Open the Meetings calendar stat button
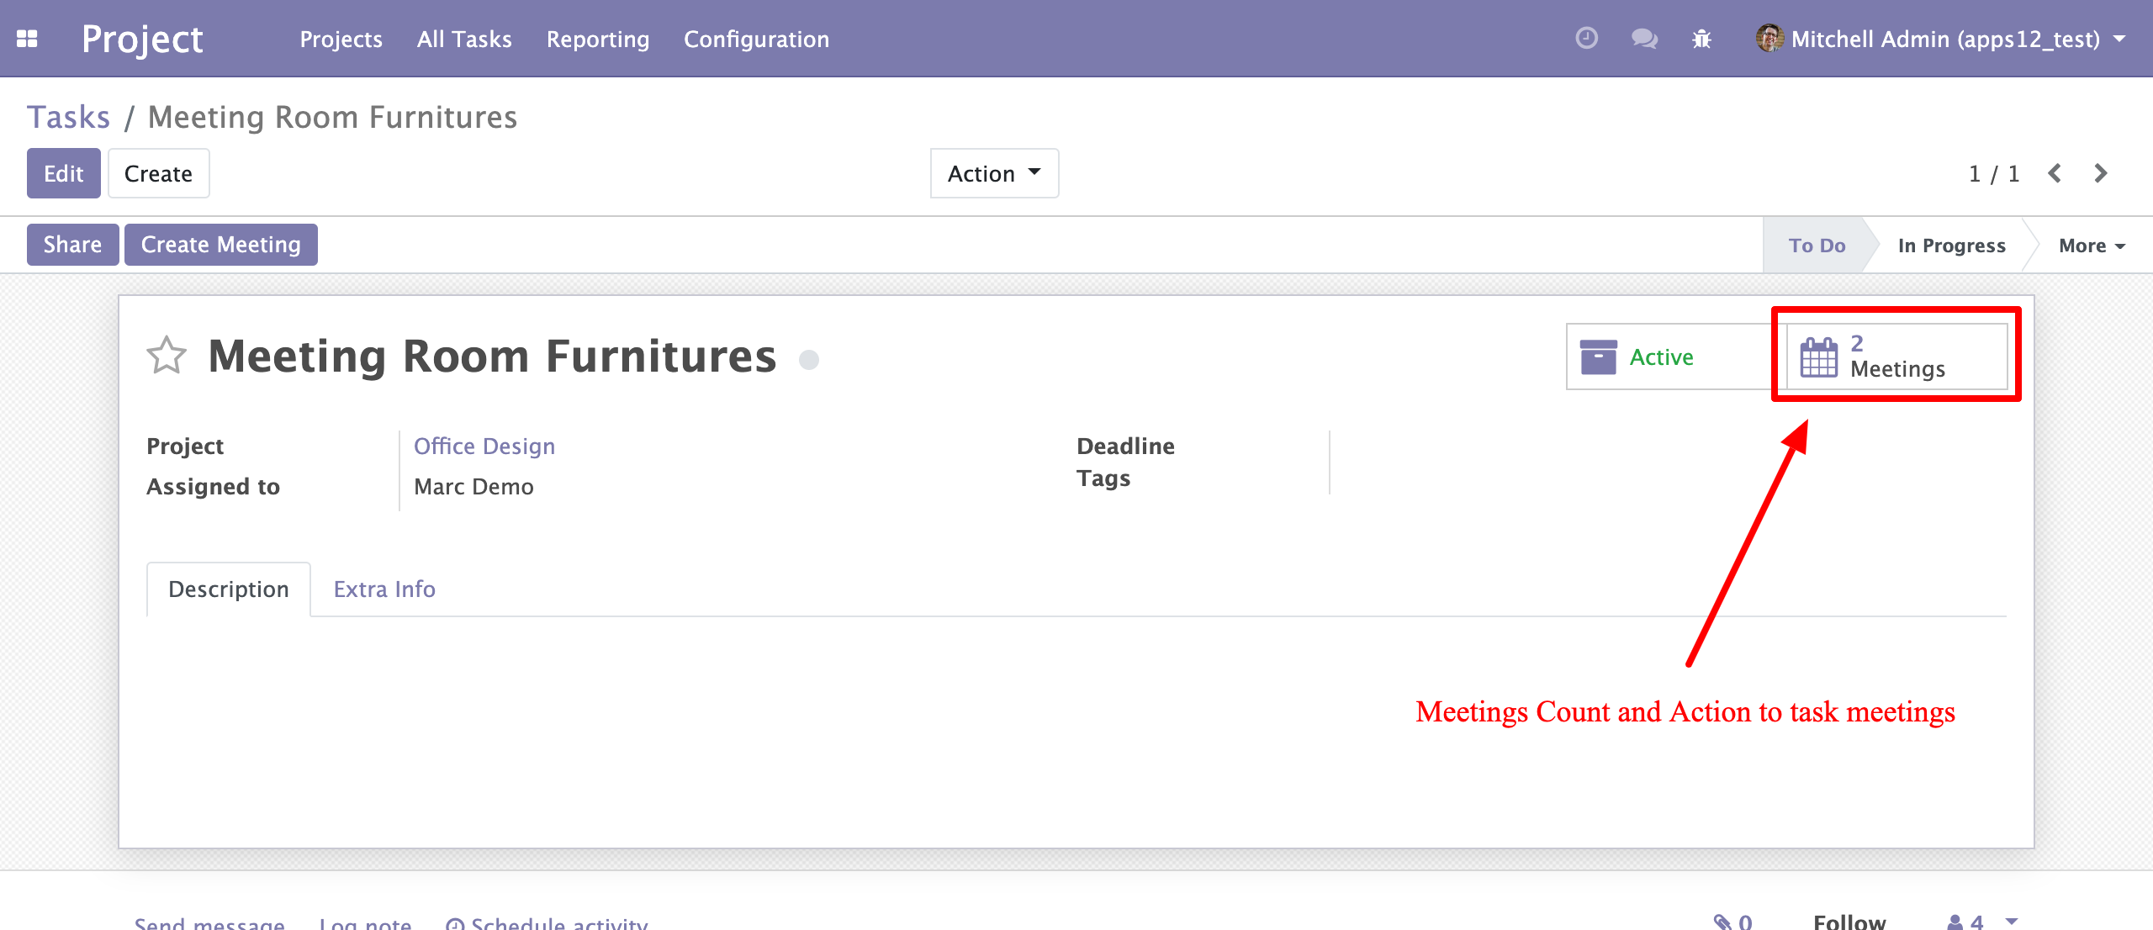This screenshot has height=930, width=2153. tap(1896, 357)
